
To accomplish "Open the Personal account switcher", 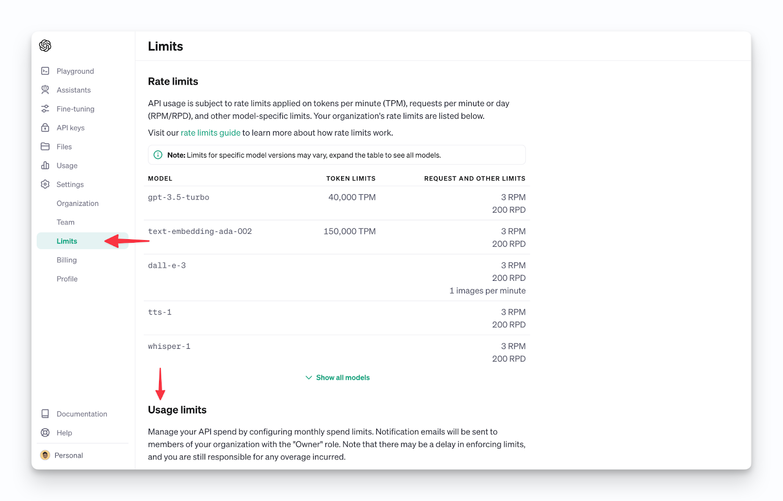I will pos(62,455).
